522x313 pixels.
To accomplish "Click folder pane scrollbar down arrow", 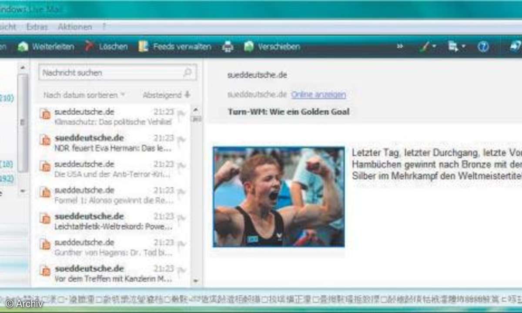I will coord(23,190).
